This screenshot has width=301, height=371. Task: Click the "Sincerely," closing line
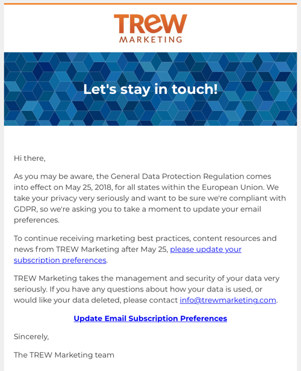click(31, 337)
